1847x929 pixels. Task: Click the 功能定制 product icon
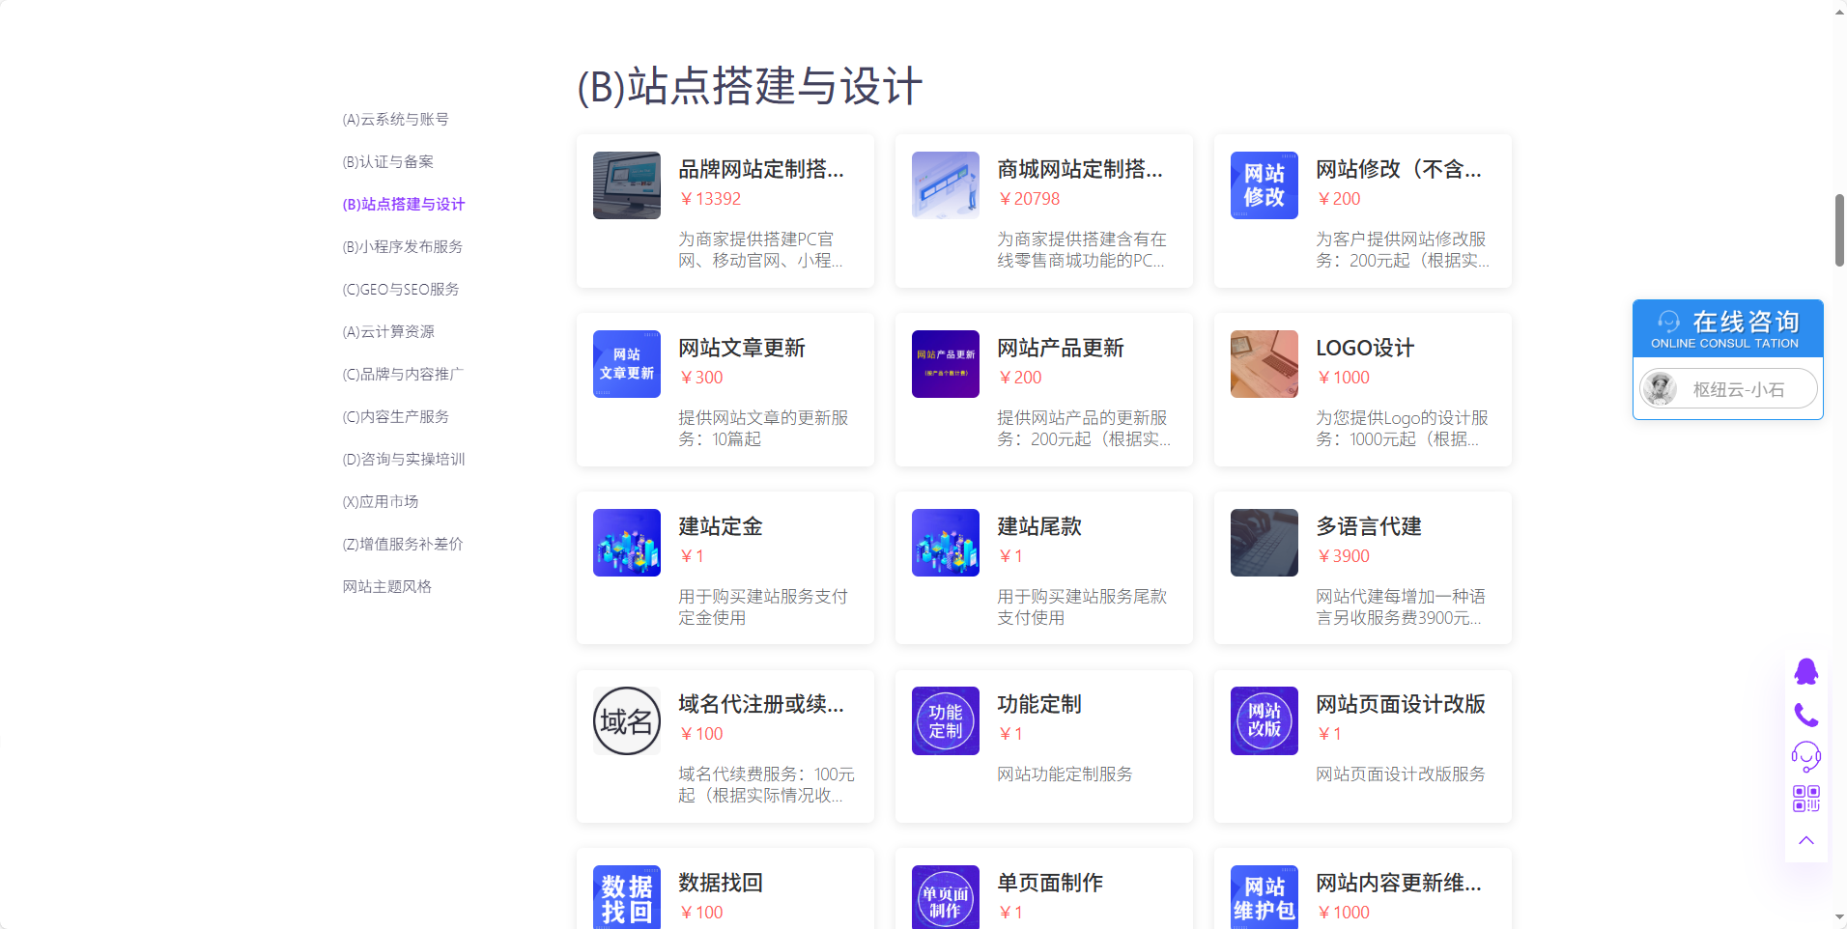(x=945, y=720)
